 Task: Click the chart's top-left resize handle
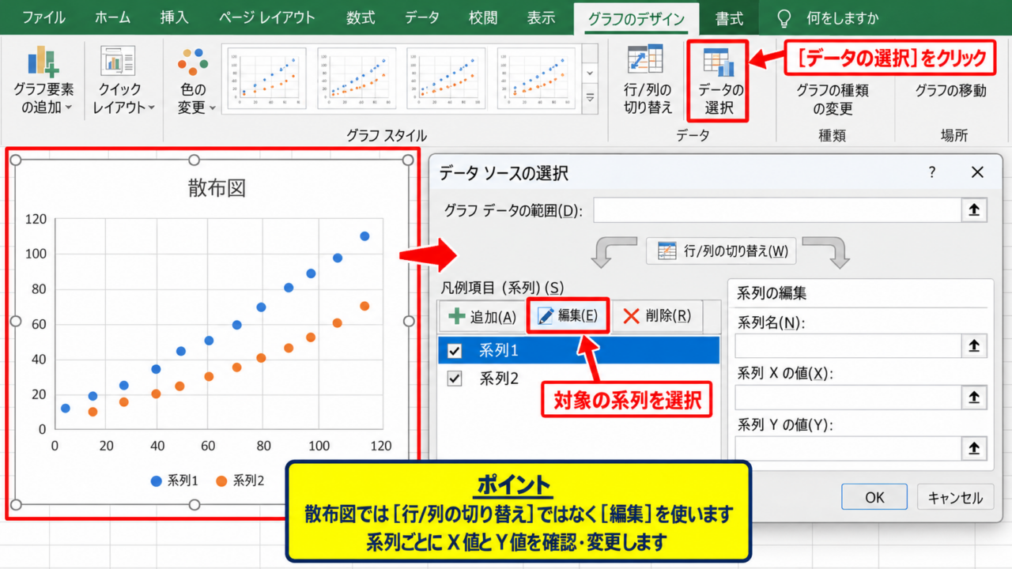(15, 160)
